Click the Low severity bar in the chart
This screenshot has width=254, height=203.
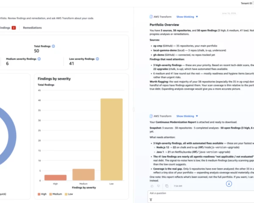click(x=112, y=140)
